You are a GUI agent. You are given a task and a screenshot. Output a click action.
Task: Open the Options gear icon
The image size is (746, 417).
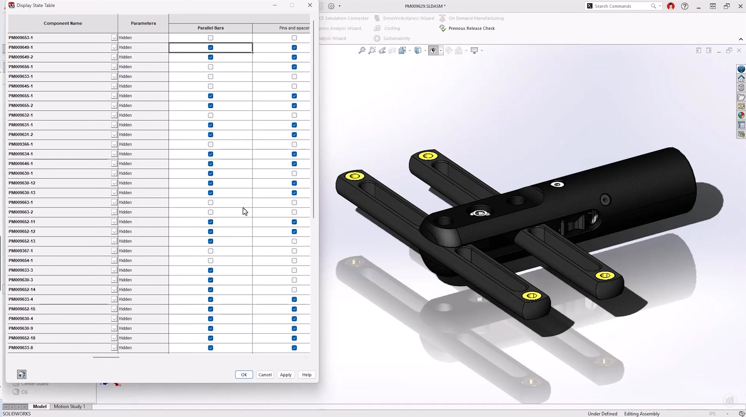[331, 6]
